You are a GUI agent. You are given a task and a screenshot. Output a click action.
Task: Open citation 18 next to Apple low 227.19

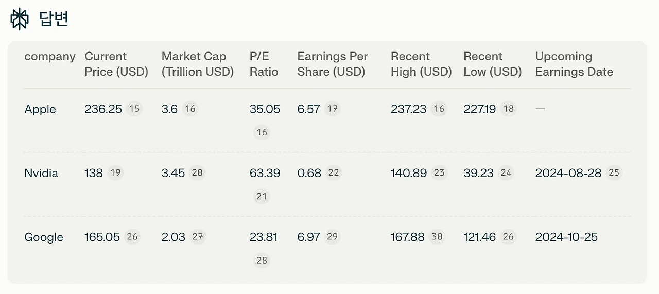pos(508,109)
